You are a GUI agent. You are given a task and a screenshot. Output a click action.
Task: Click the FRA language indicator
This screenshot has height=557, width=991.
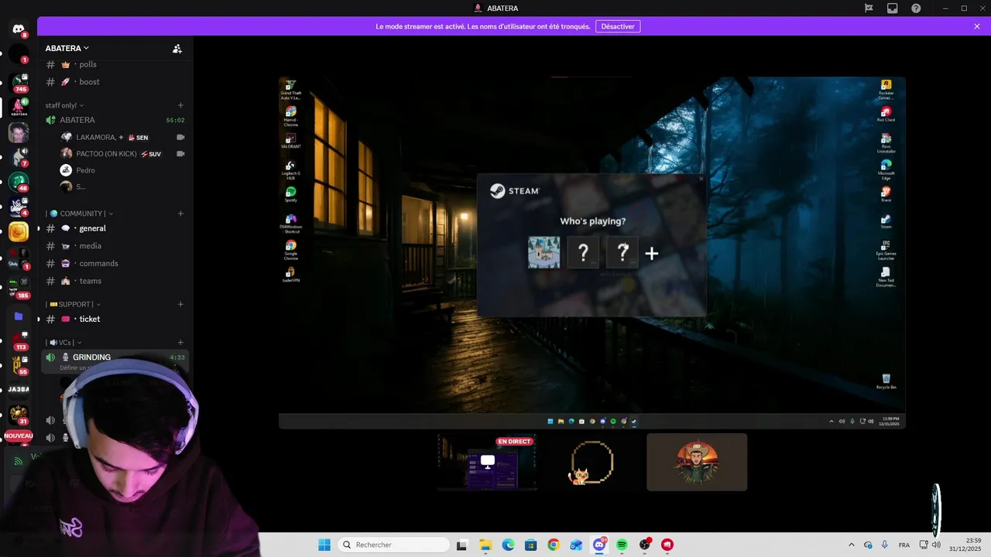(904, 545)
